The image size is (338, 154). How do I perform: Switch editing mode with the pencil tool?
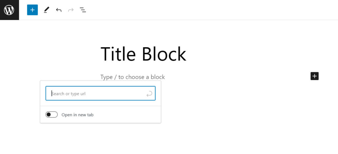click(x=46, y=10)
